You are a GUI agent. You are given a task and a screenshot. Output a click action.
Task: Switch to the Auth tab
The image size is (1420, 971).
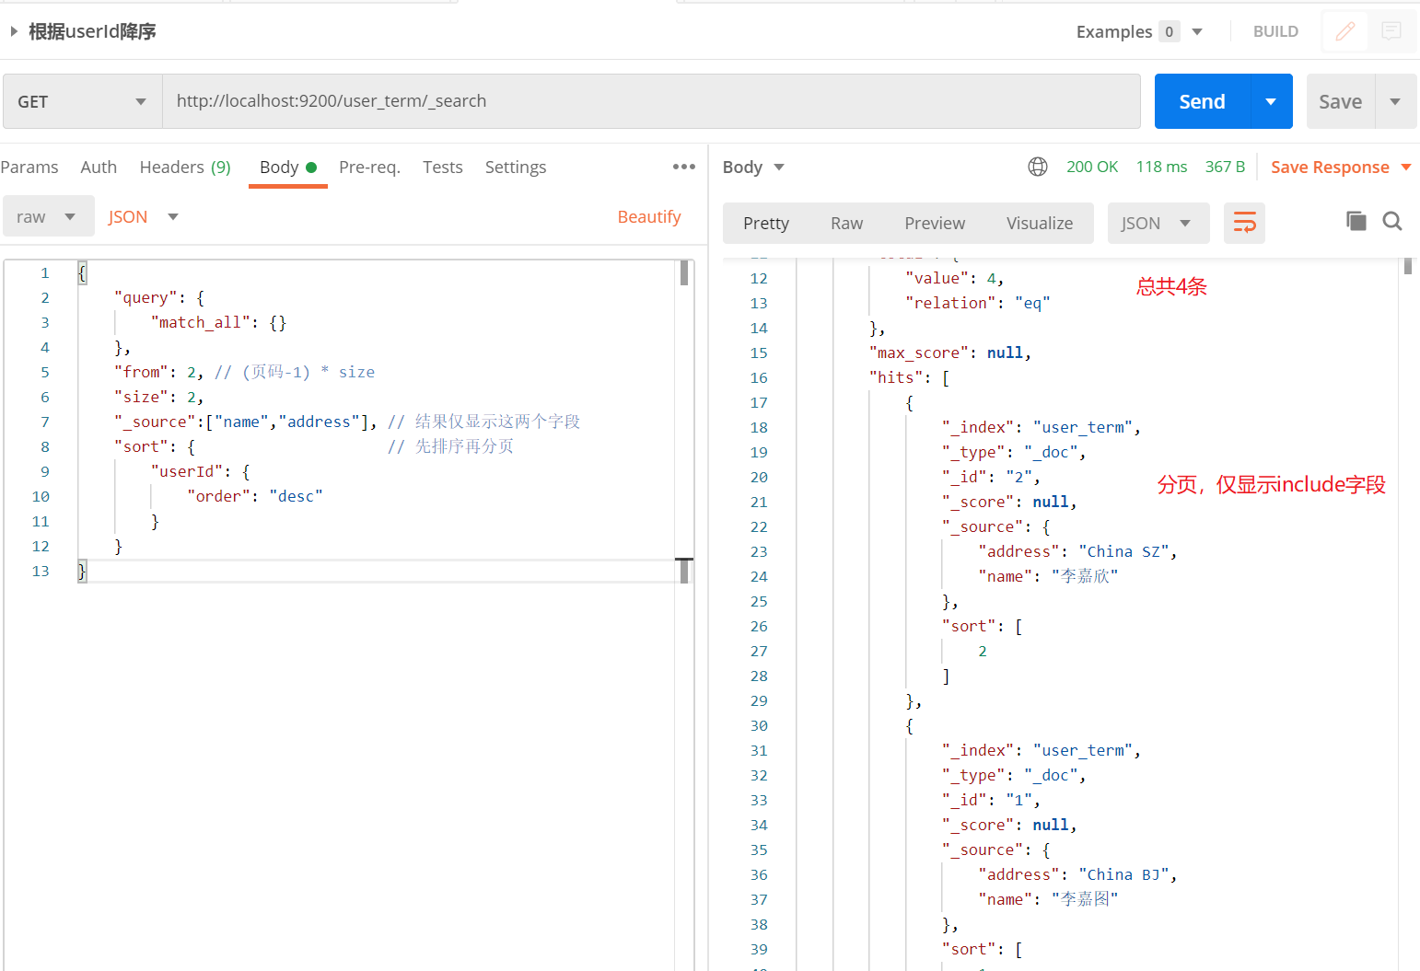tap(99, 167)
